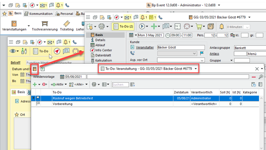This screenshot has height=150, width=266.
Task: Click green plus icon to add To-Do
Action: 35,85
